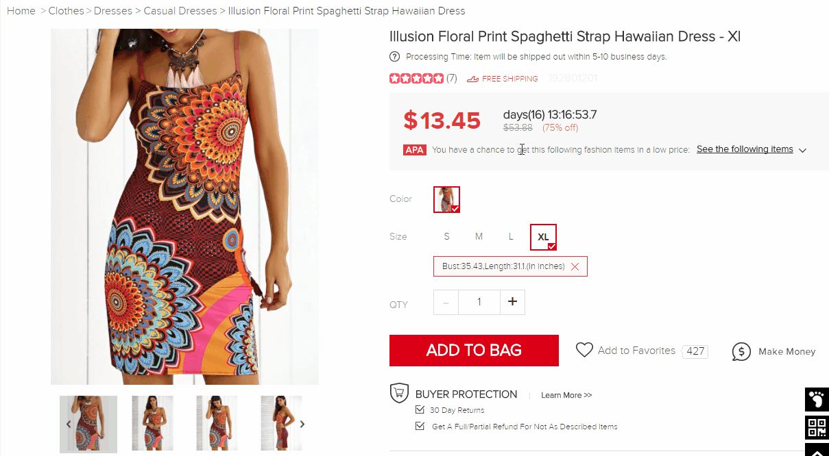The image size is (829, 456).
Task: Increase quantity with the plus button
Action: click(x=512, y=302)
